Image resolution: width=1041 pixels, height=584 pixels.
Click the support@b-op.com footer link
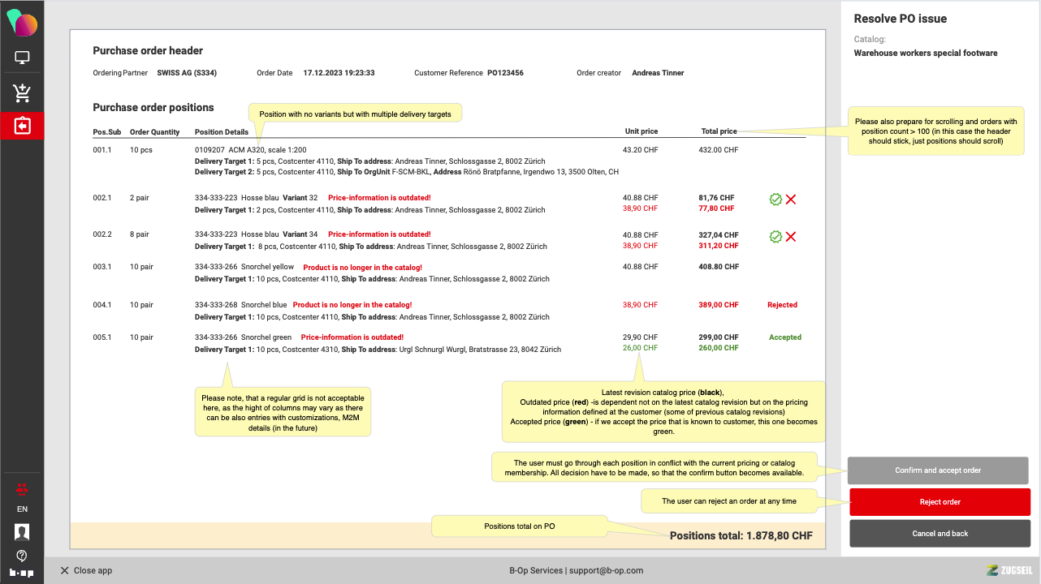point(607,570)
